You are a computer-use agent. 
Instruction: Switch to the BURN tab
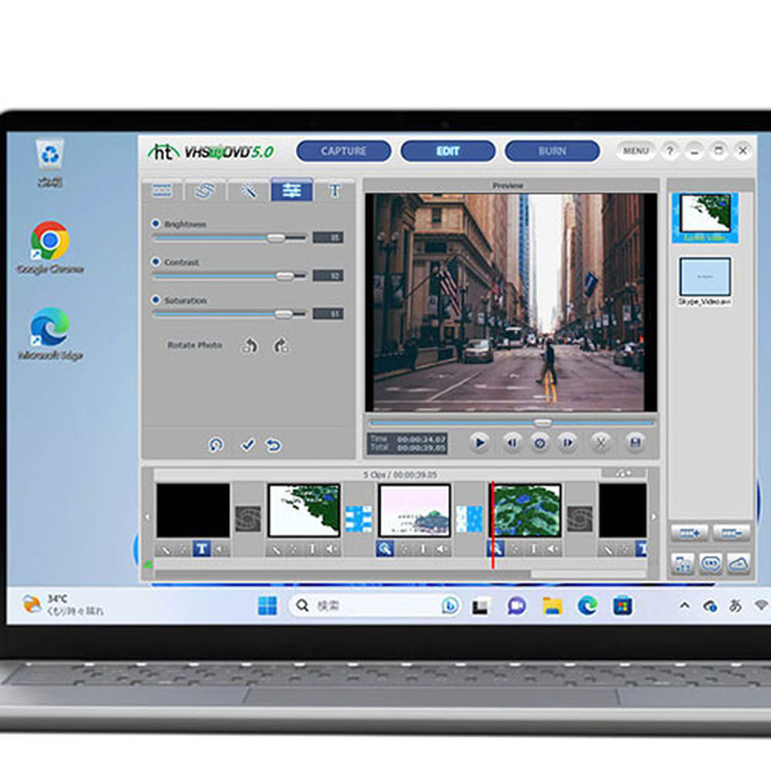click(x=552, y=151)
